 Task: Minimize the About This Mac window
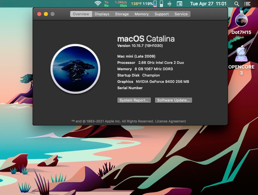pyautogui.click(x=46, y=14)
